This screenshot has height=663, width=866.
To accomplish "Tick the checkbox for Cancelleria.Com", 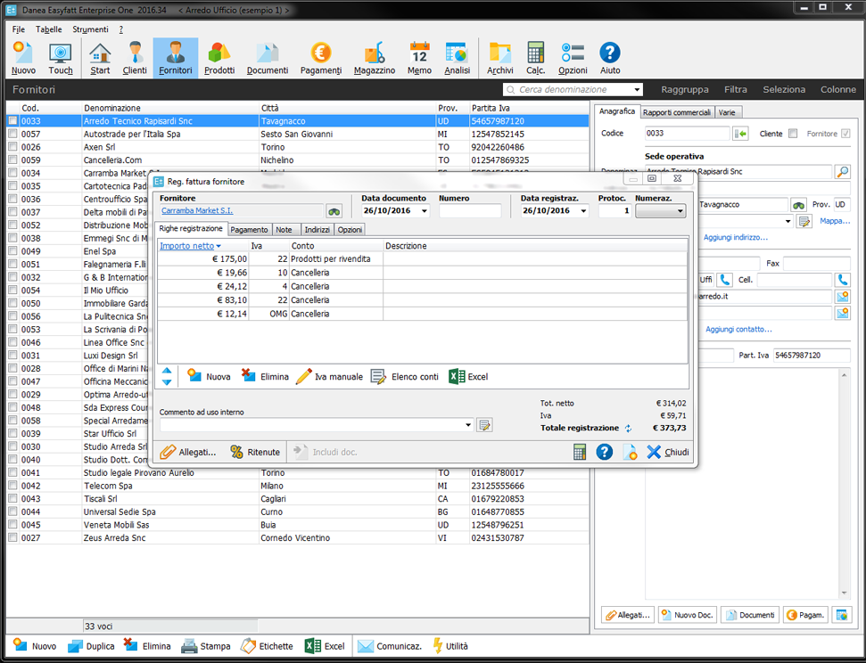I will coord(12,160).
